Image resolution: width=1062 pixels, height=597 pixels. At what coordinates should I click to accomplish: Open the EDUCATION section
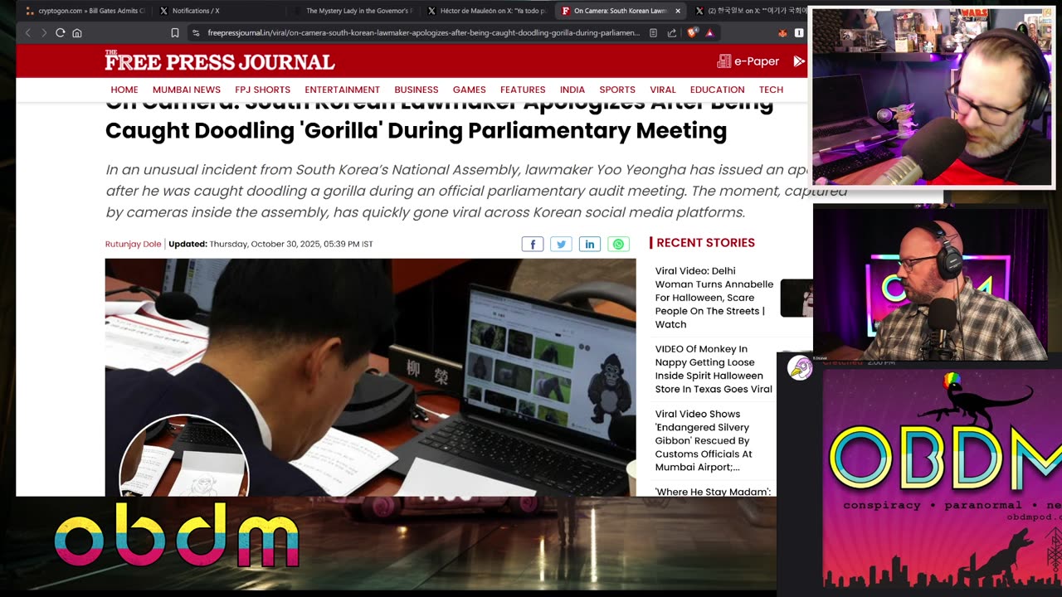coord(718,90)
